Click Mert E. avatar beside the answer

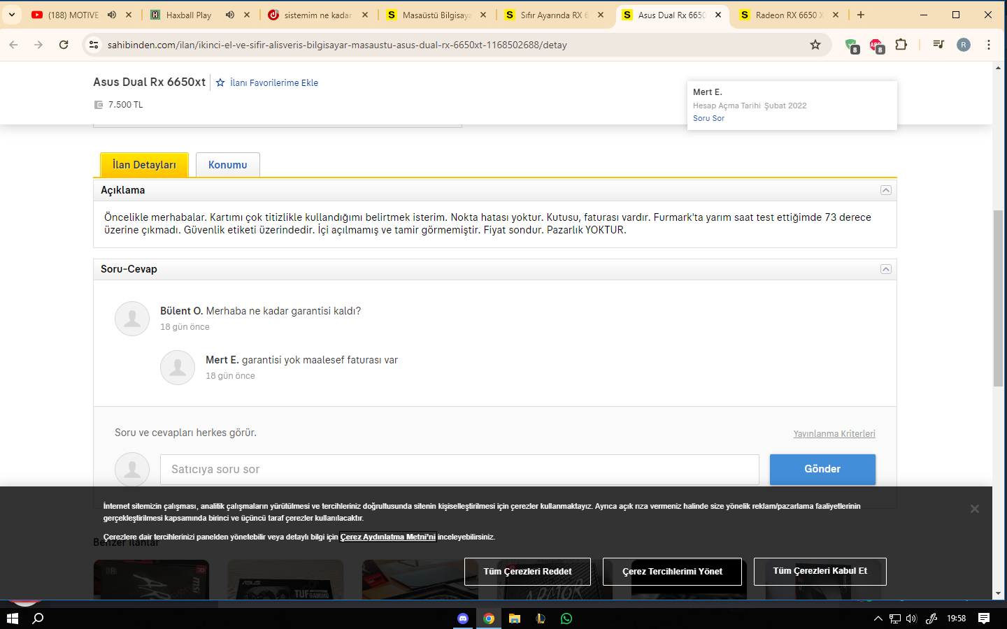click(x=178, y=368)
